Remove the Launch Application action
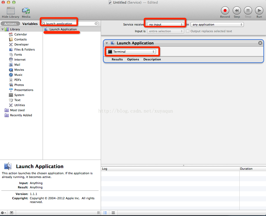 coord(260,43)
